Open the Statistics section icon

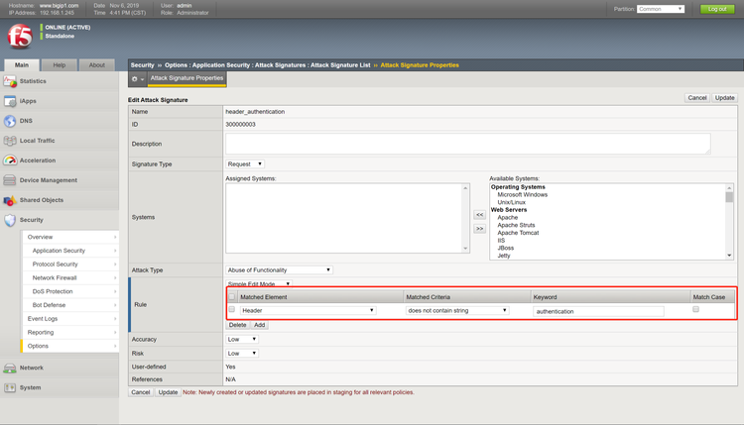click(10, 81)
